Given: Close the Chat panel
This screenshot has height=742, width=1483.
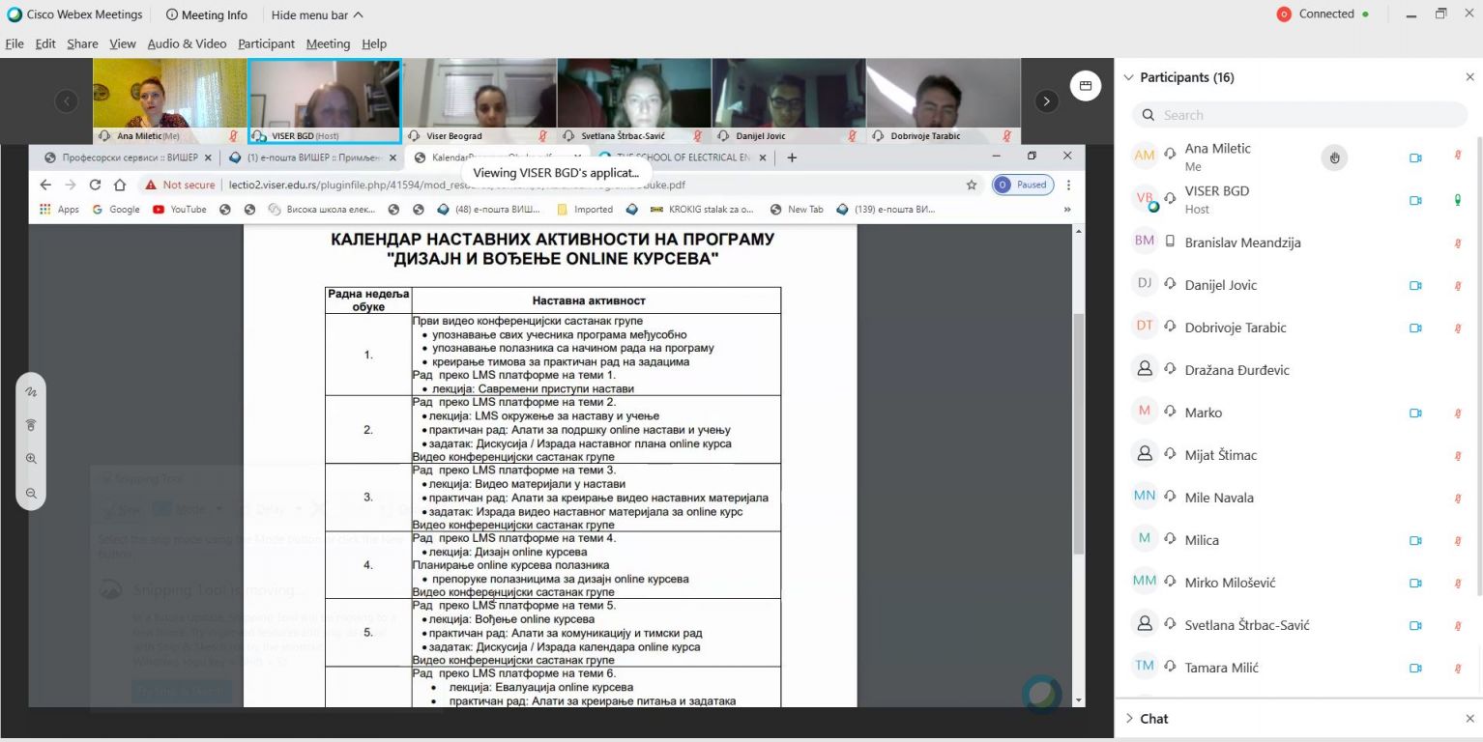Looking at the screenshot, I should click(x=1470, y=719).
